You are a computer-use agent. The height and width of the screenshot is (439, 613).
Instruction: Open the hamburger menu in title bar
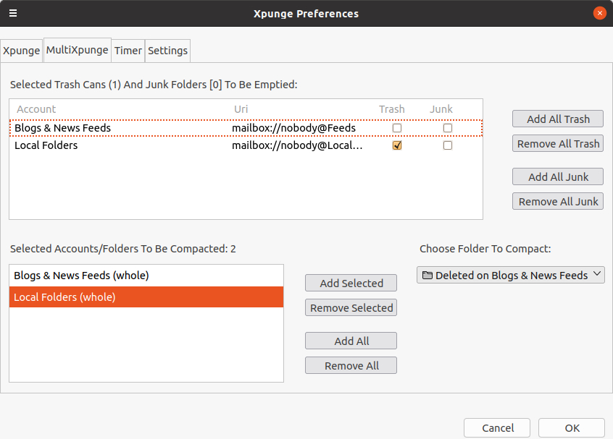pyautogui.click(x=13, y=13)
